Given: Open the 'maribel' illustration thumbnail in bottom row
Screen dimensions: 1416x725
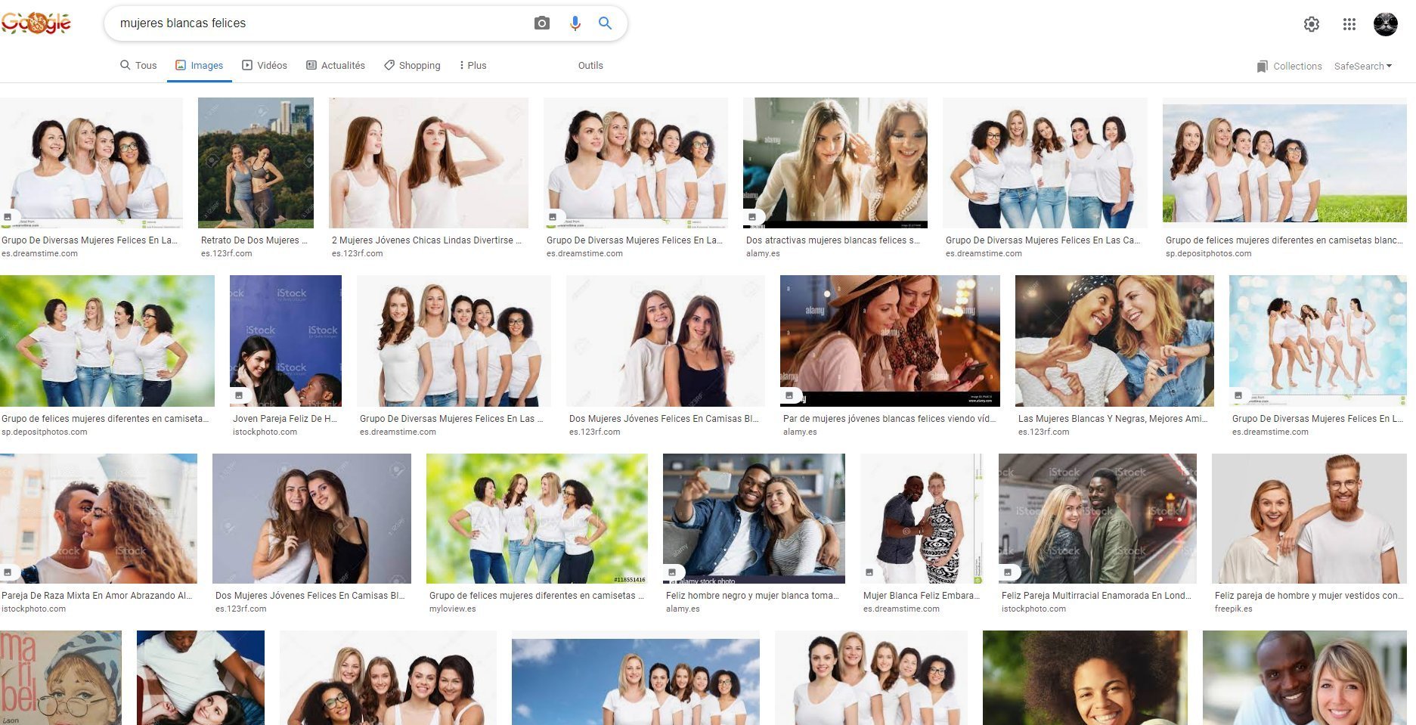Looking at the screenshot, I should click(60, 678).
